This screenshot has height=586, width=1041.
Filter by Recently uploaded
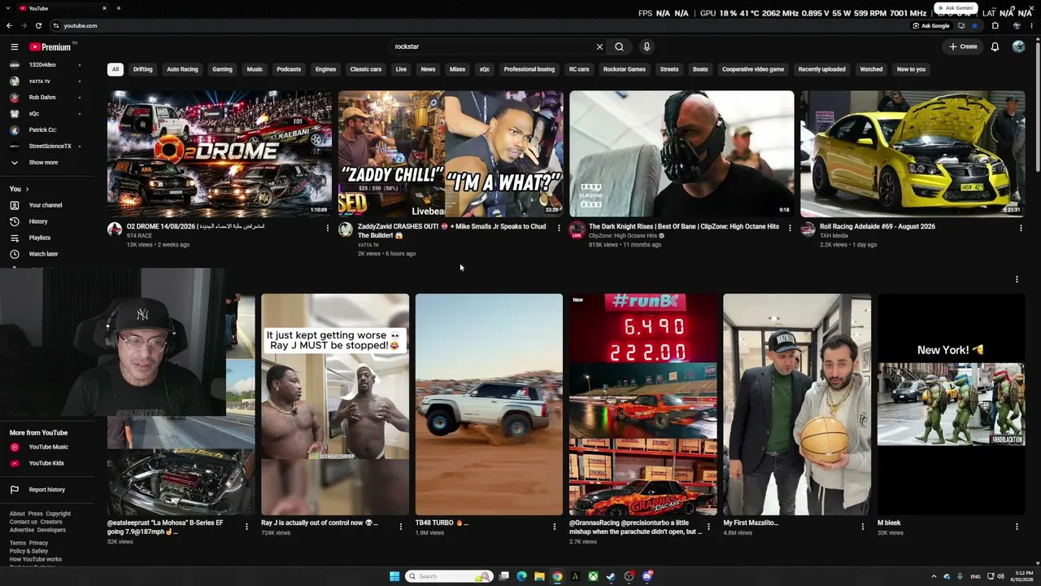click(x=821, y=69)
